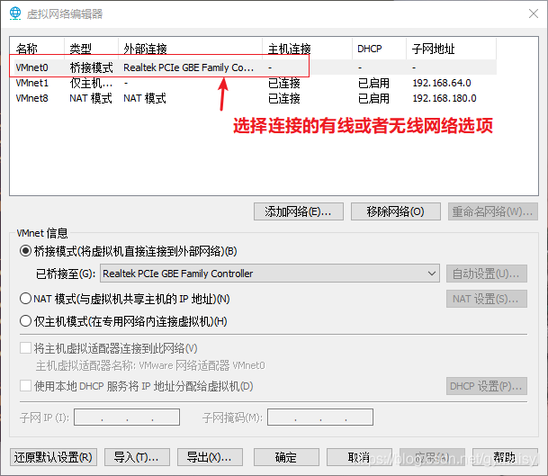Image resolution: width=548 pixels, height=476 pixels.
Task: Click the 添加网络(E) button
Action: tap(299, 211)
